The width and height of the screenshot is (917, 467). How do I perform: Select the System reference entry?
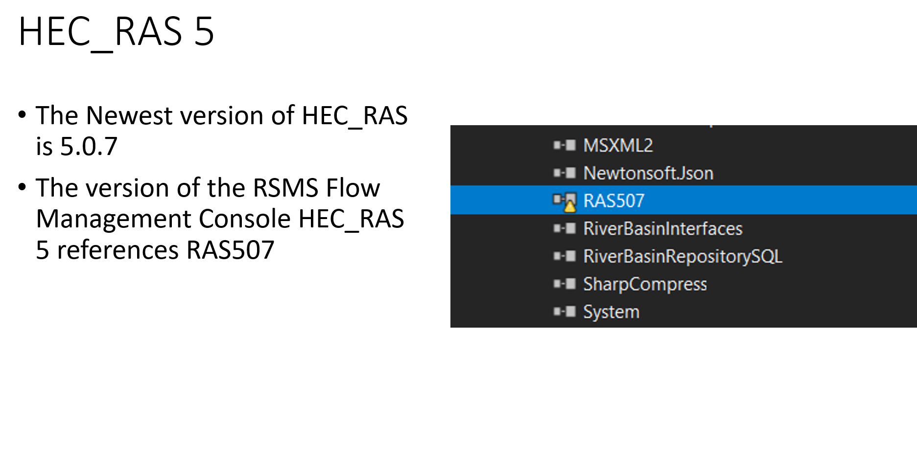pos(611,312)
